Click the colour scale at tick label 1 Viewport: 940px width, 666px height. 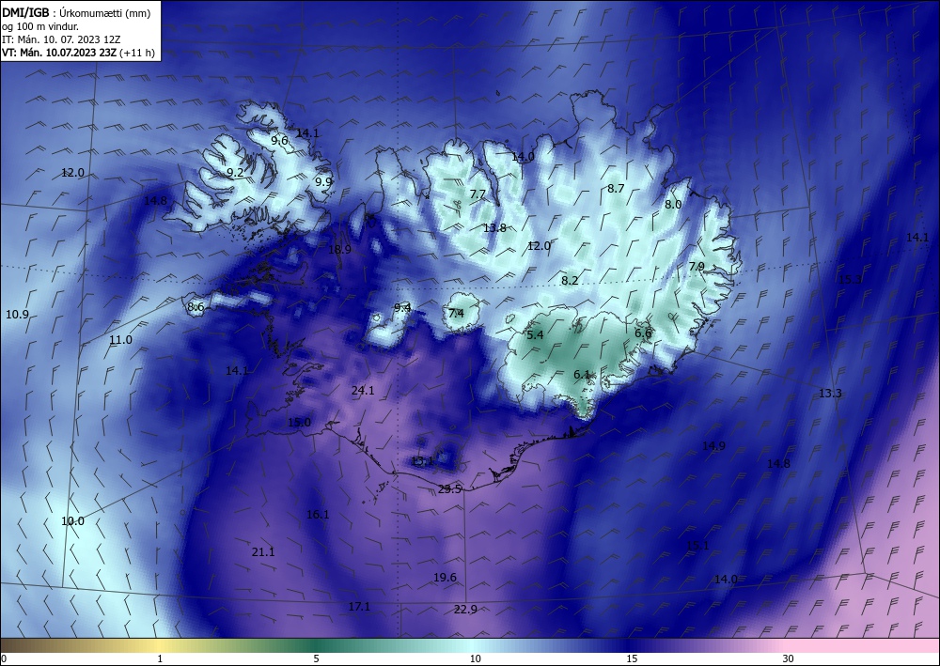click(x=160, y=658)
